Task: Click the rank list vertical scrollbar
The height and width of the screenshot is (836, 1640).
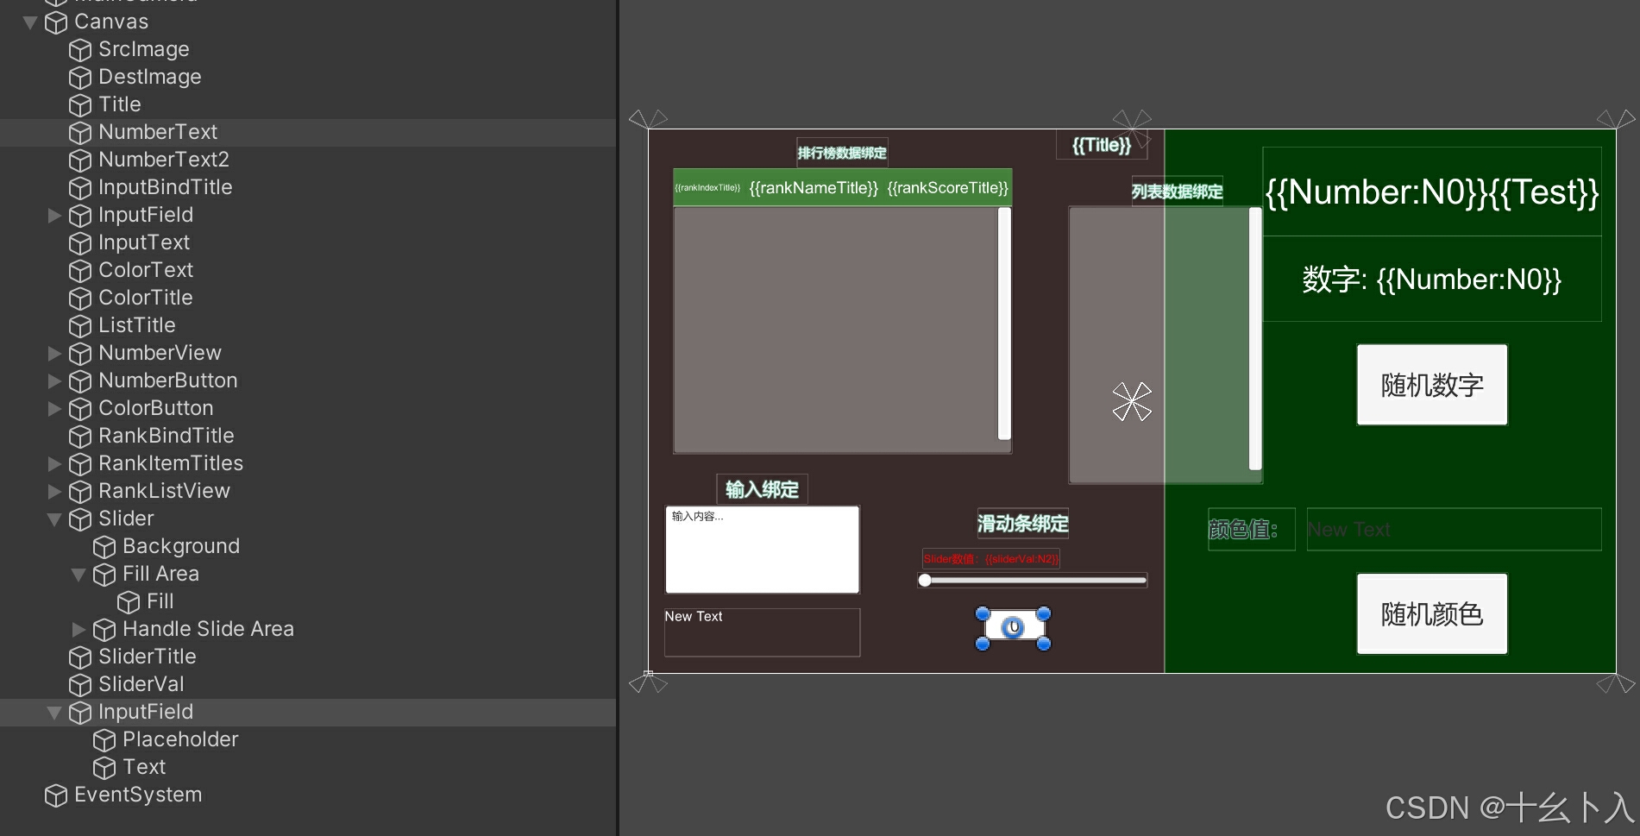Action: point(1004,324)
